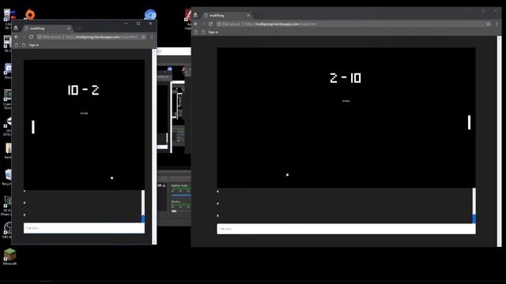Click the first bookmarks bar page icon in left window
Viewport: 506px width, 284px height.
click(x=17, y=45)
